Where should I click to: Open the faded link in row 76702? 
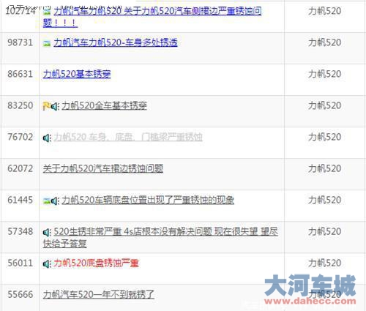128,137
